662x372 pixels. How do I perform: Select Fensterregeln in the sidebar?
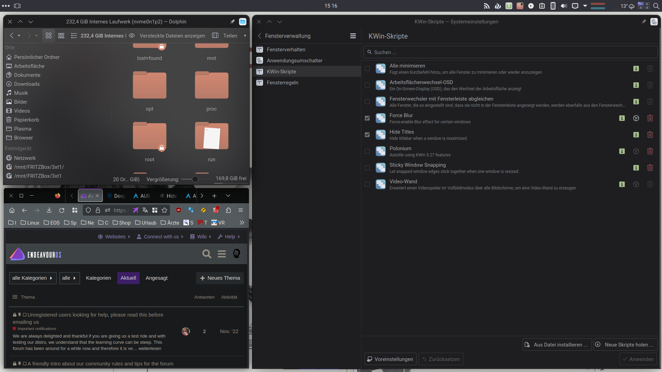coord(282,83)
